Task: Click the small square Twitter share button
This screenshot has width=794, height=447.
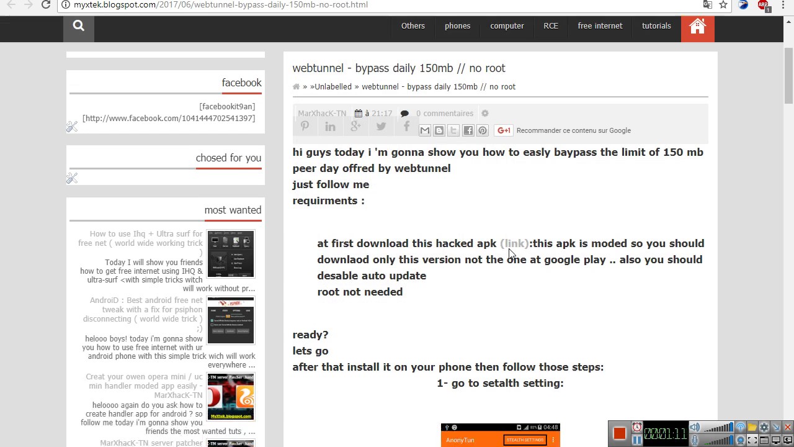Action: point(453,130)
